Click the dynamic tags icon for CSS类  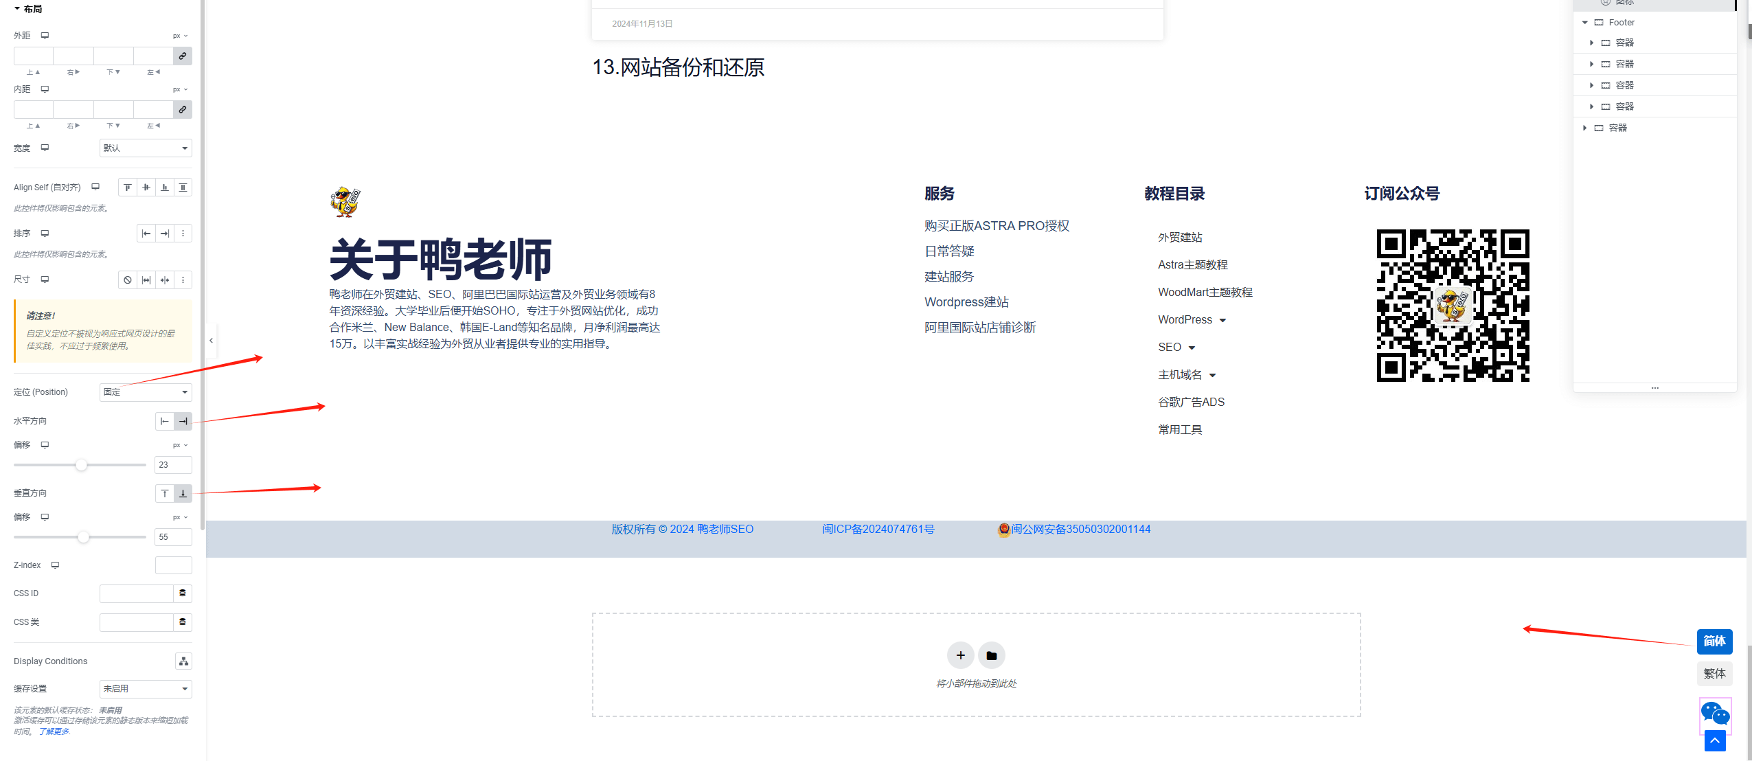click(183, 622)
